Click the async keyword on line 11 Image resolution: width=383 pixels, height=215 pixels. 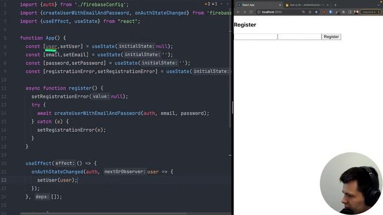33,88
